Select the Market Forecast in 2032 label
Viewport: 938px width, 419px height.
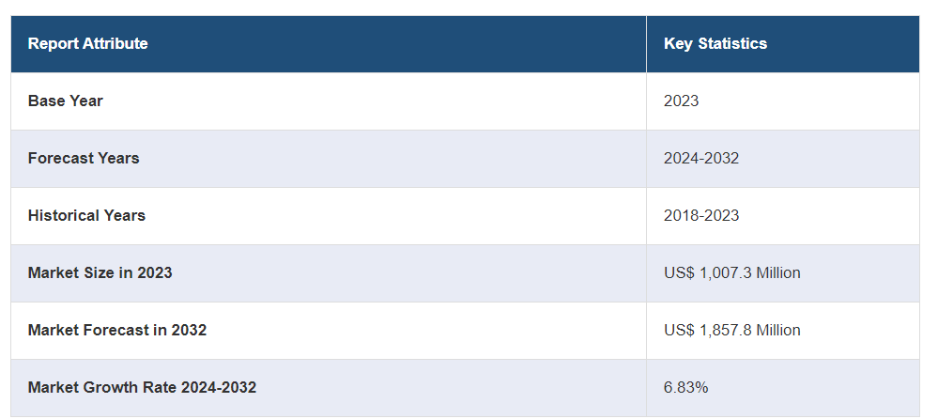pyautogui.click(x=116, y=330)
